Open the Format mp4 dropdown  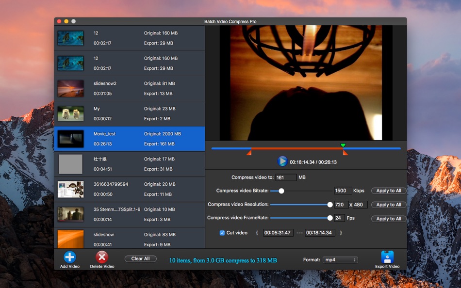click(340, 260)
